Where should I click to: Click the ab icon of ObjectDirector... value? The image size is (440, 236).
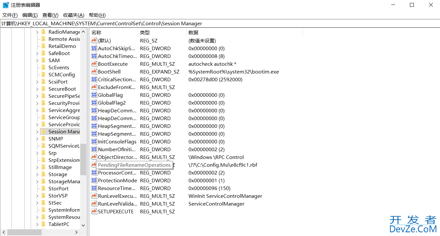[94, 157]
